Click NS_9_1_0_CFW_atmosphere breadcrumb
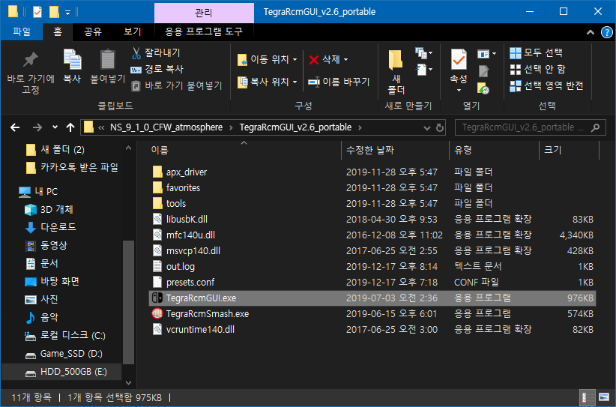The height and width of the screenshot is (407, 616). [166, 127]
